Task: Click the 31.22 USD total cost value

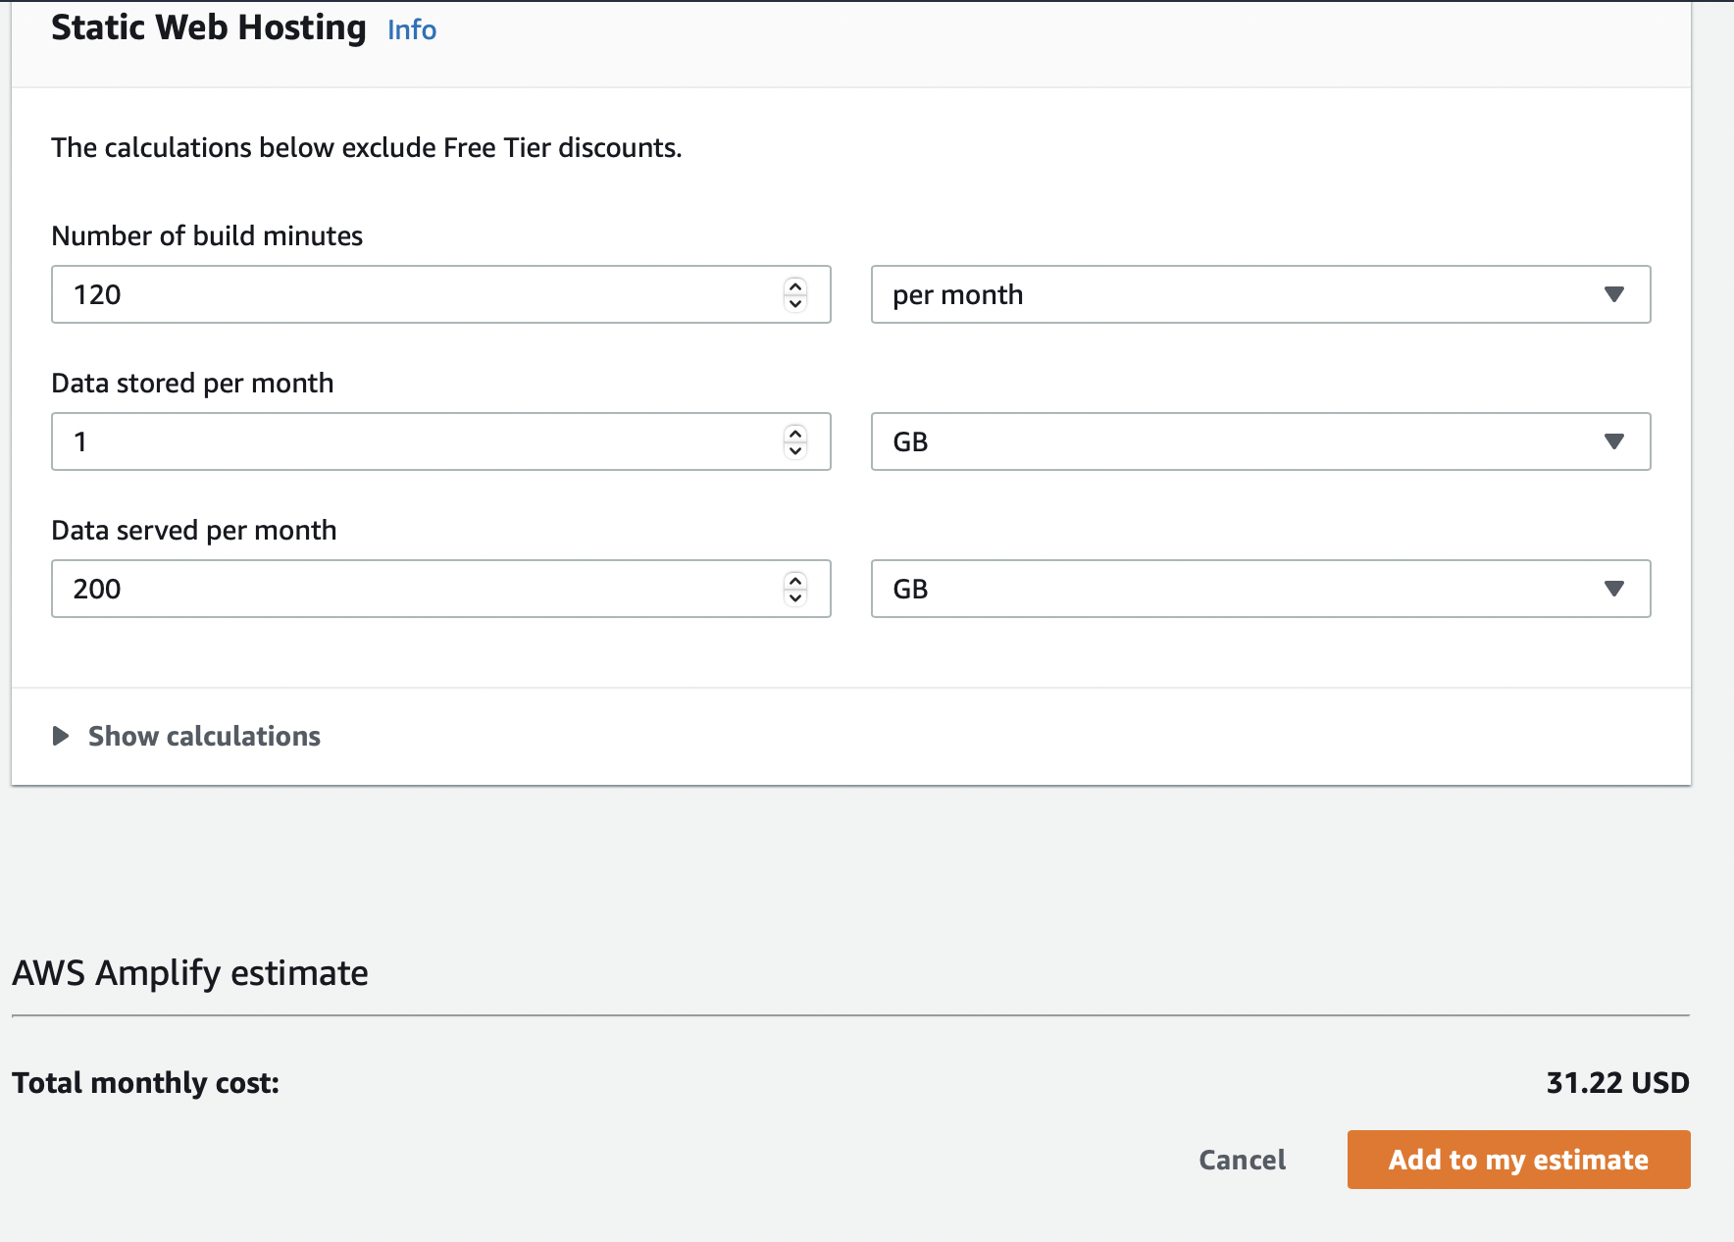Action: pos(1617,1082)
